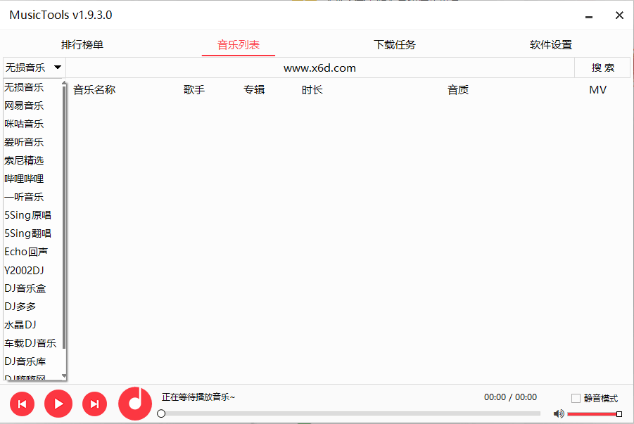The height and width of the screenshot is (424, 634).
Task: Select the Echo回声 source
Action: [x=27, y=251]
